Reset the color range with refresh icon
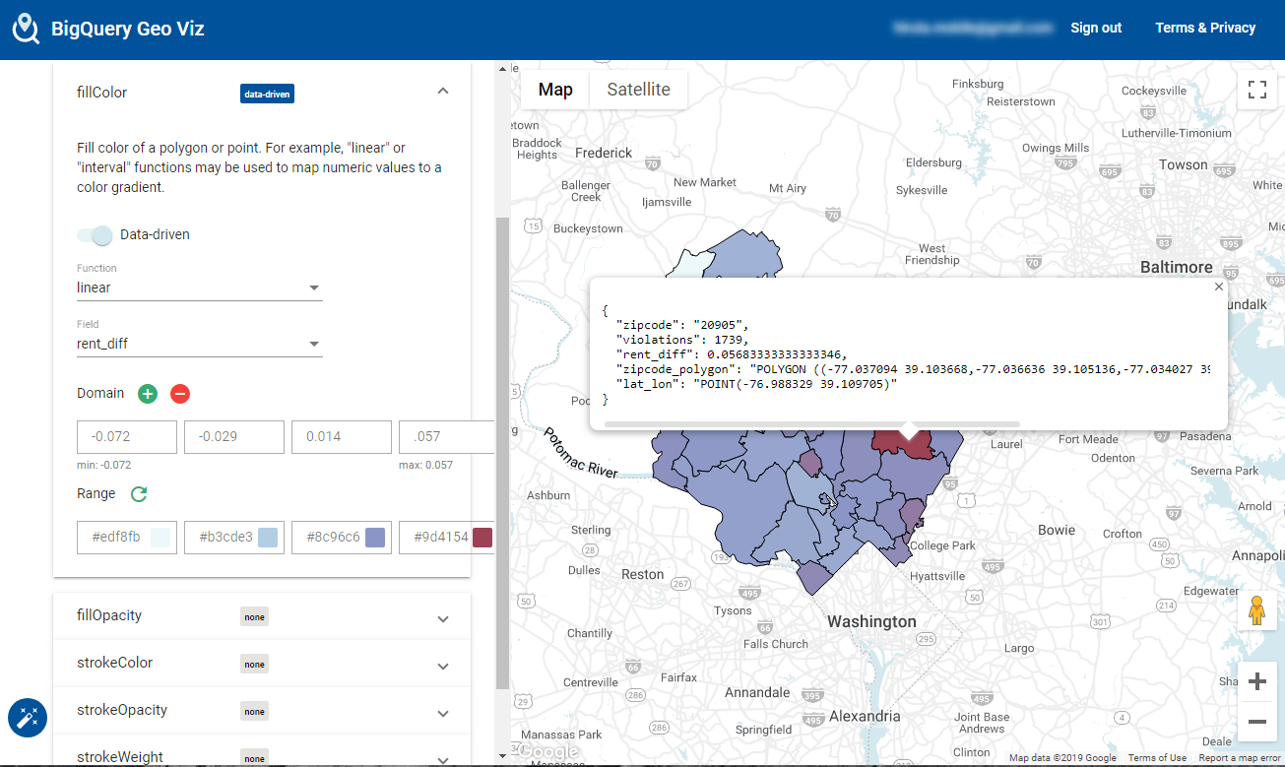The width and height of the screenshot is (1285, 767). 139,494
